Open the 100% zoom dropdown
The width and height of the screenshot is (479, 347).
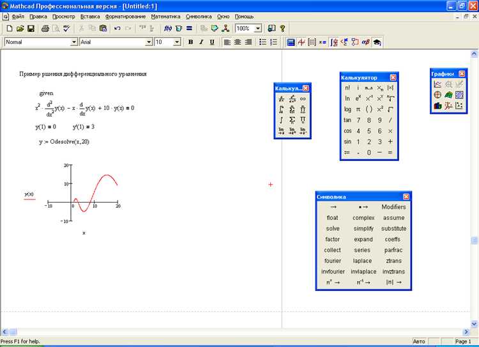258,28
